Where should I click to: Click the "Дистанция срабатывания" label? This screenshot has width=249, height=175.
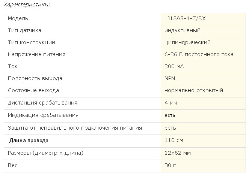point(42,102)
